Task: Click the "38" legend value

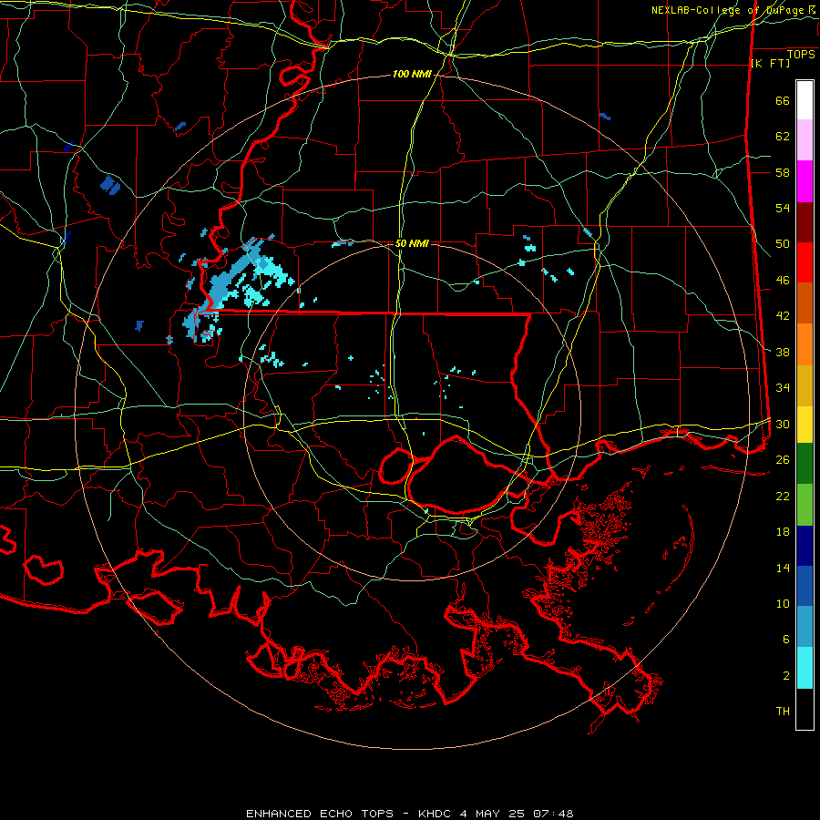Action: tap(783, 352)
